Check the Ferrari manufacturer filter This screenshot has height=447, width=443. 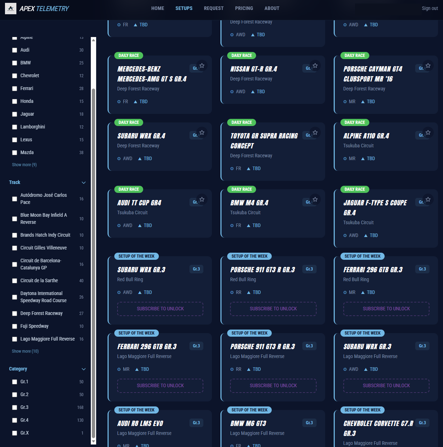(15, 88)
